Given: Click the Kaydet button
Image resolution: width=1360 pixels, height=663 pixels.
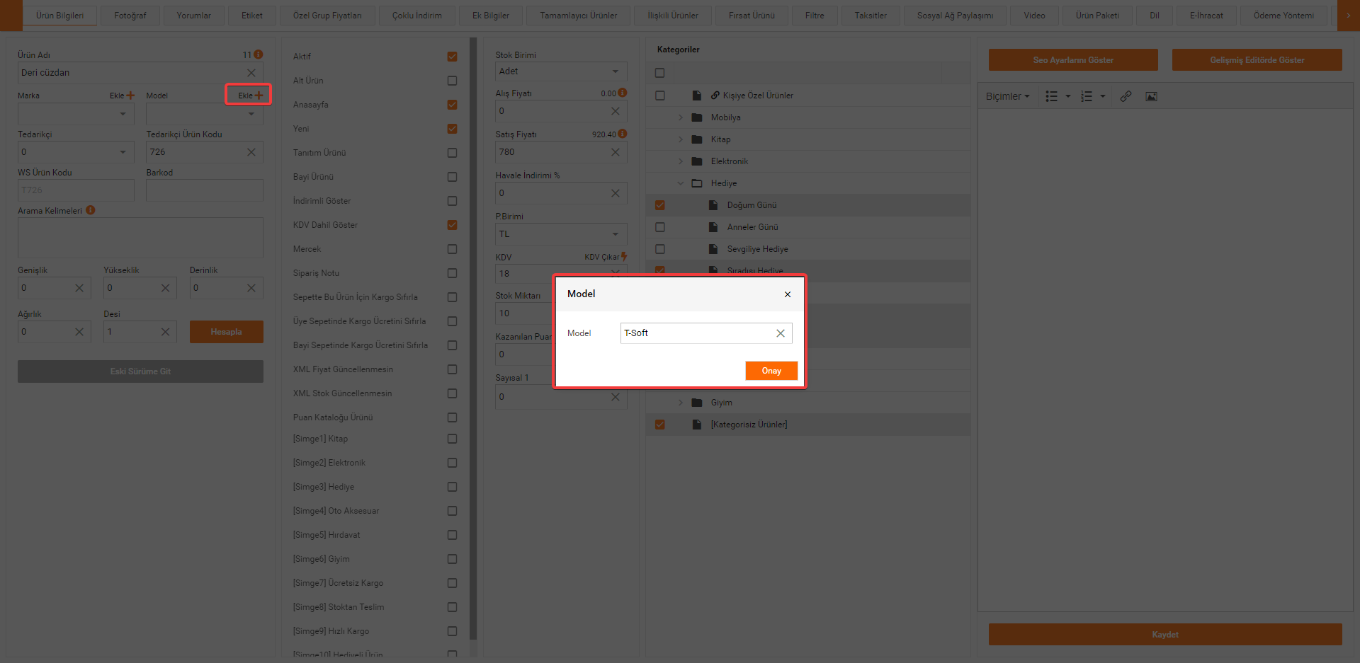Looking at the screenshot, I should pyautogui.click(x=1165, y=635).
